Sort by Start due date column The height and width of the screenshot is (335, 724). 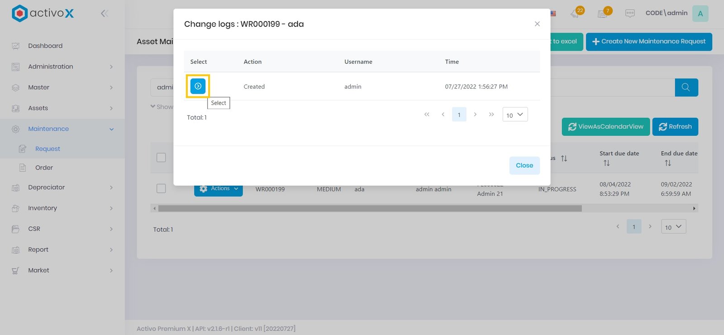pyautogui.click(x=606, y=163)
